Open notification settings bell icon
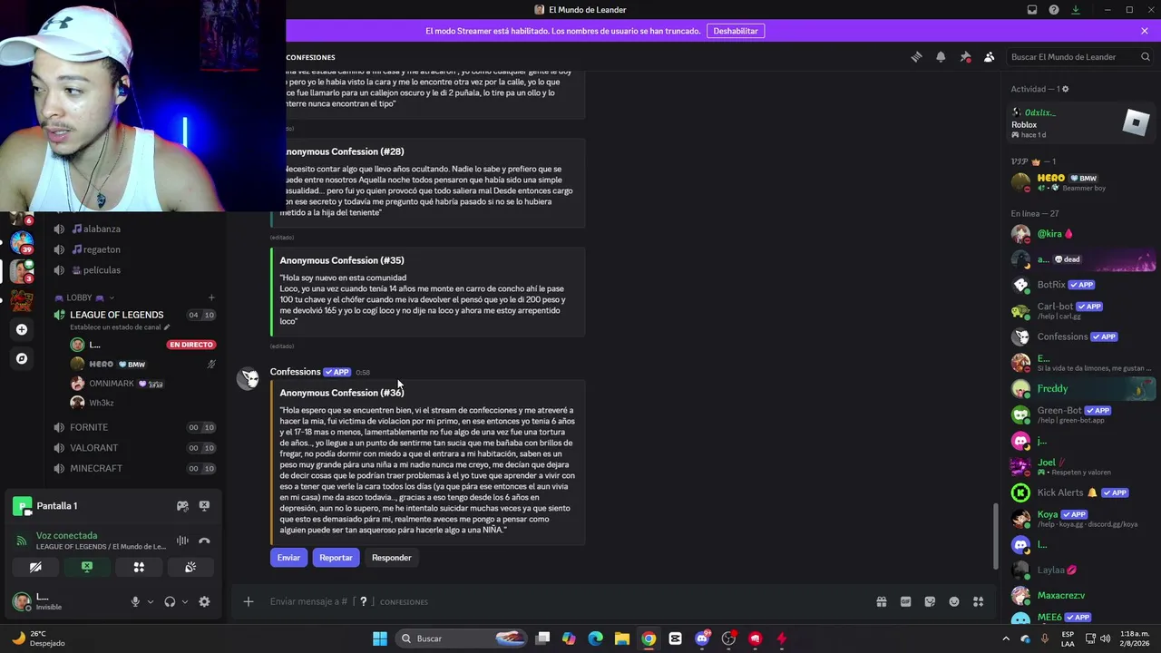The height and width of the screenshot is (653, 1161). click(x=941, y=57)
